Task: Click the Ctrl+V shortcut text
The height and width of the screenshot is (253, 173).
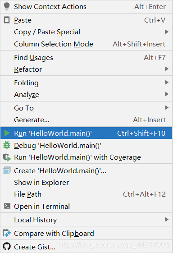Action: (x=155, y=20)
